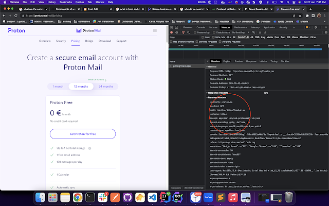Screen dimensions: 329x206
Task: Select the 1 month billing option
Action: [58, 87]
